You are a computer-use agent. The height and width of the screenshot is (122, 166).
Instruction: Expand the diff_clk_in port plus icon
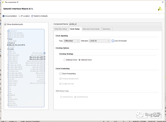point(9,31)
